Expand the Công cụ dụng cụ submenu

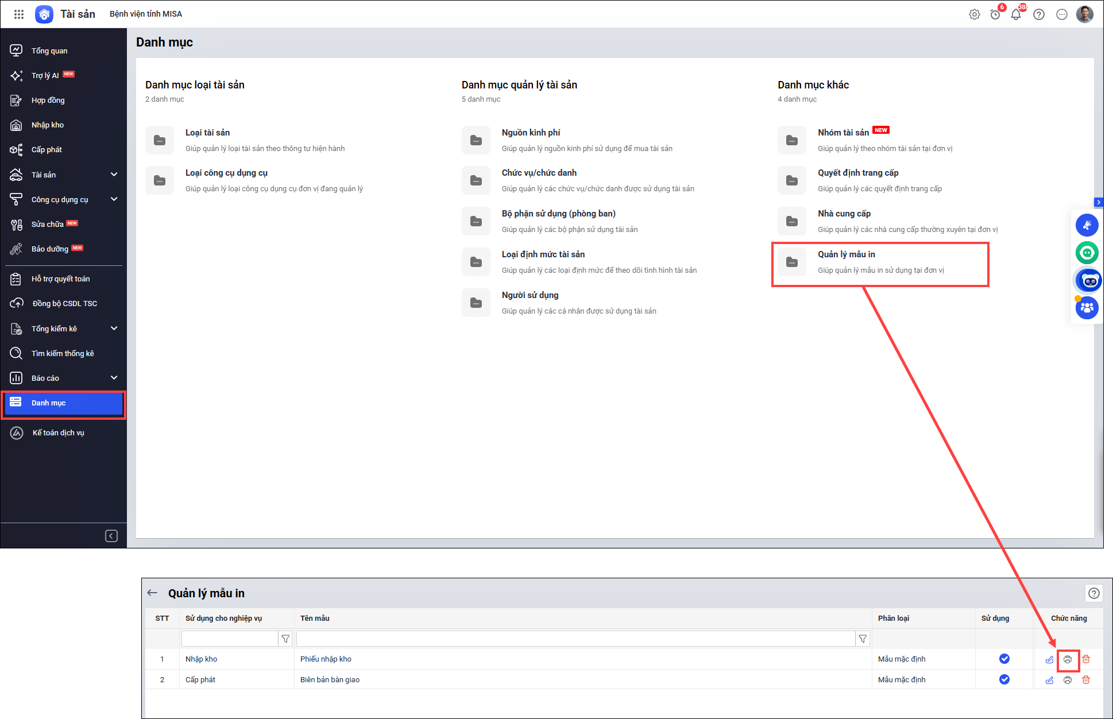[x=114, y=199]
